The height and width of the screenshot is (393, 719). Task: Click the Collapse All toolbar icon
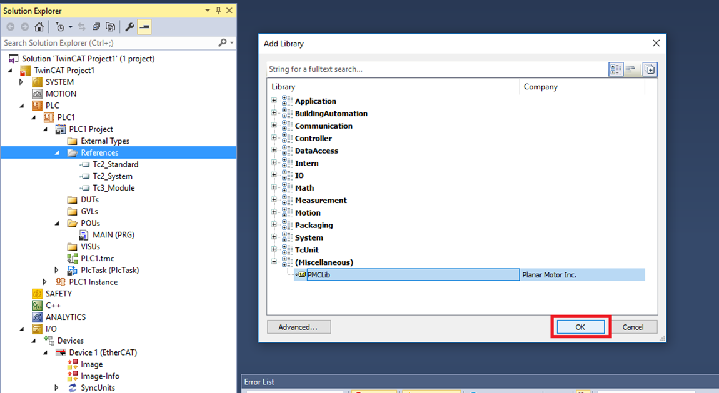(x=96, y=27)
